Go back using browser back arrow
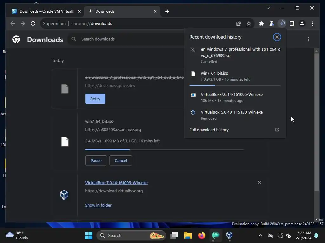 pos(13,23)
